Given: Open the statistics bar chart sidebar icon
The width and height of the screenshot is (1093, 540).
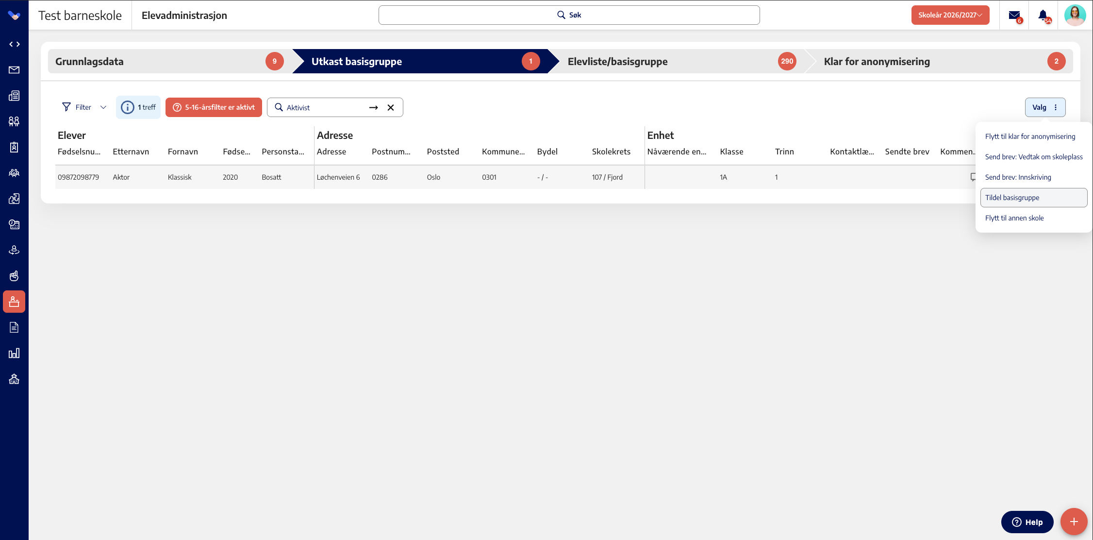Looking at the screenshot, I should (14, 353).
